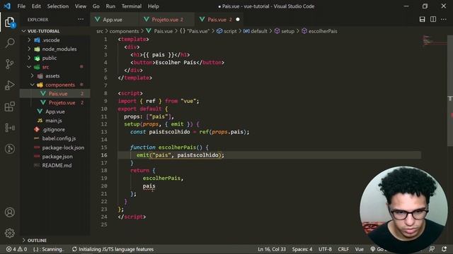Click the VS Code logo icon

pos(7,6)
